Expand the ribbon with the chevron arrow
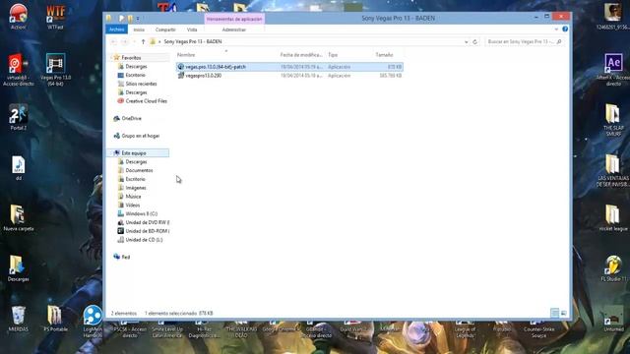The height and width of the screenshot is (354, 630). pyautogui.click(x=556, y=29)
